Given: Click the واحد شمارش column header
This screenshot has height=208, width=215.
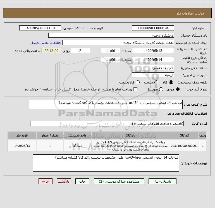Looking at the screenshot, I should click(77, 135).
